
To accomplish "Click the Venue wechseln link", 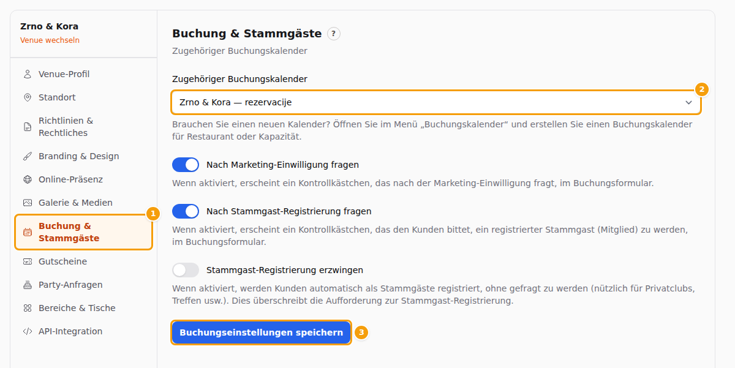I will pos(50,40).
